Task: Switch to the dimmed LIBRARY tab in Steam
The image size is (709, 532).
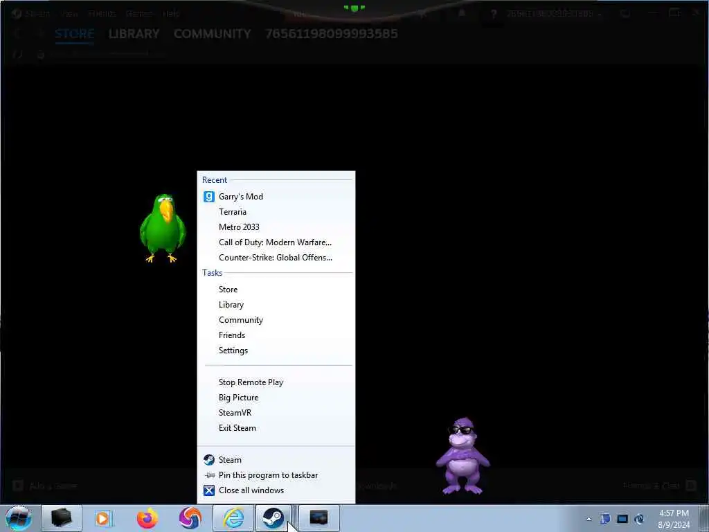Action: tap(134, 33)
